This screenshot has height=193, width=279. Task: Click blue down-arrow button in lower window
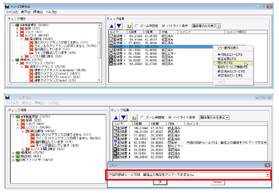pyautogui.click(x=123, y=118)
